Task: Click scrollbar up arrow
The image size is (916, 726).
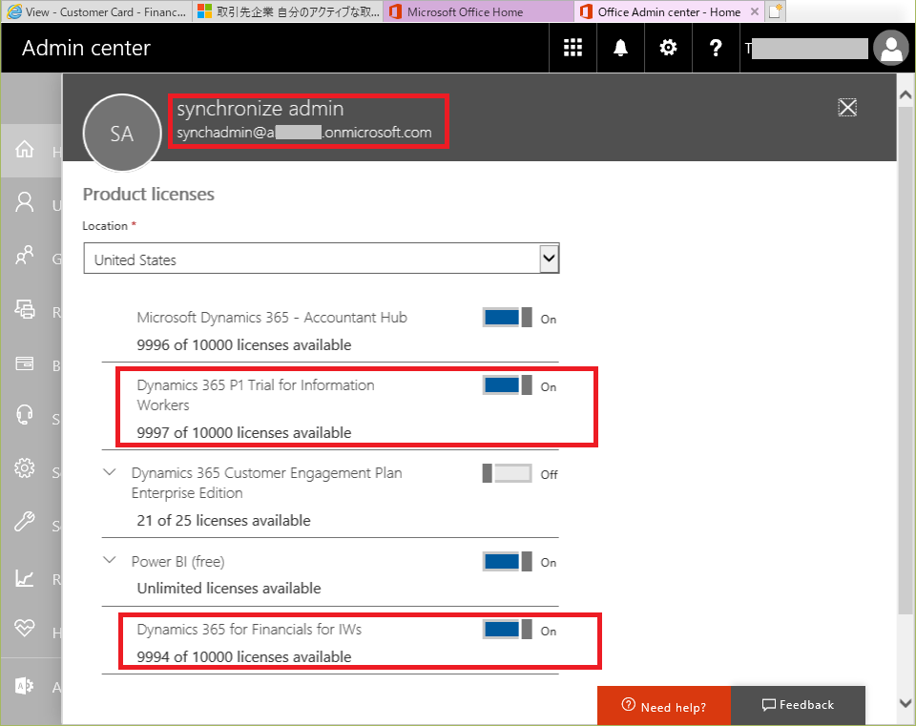Action: click(905, 94)
